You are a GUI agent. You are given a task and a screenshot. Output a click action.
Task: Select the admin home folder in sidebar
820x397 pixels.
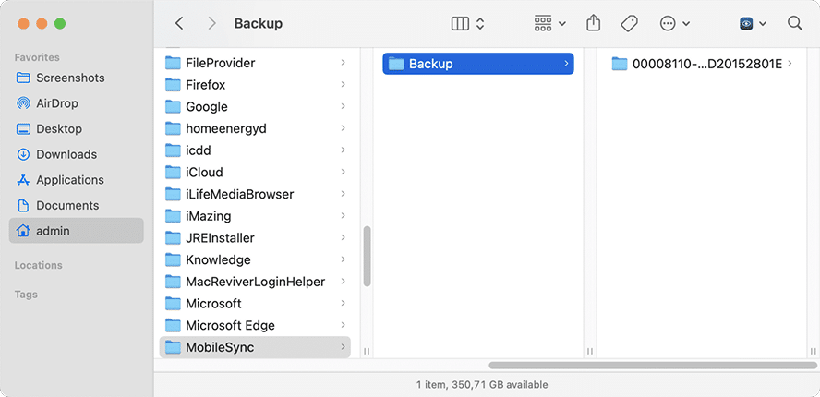(x=77, y=231)
